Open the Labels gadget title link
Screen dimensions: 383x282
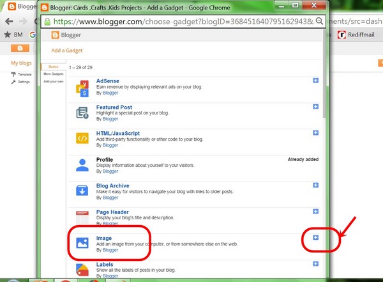105,264
